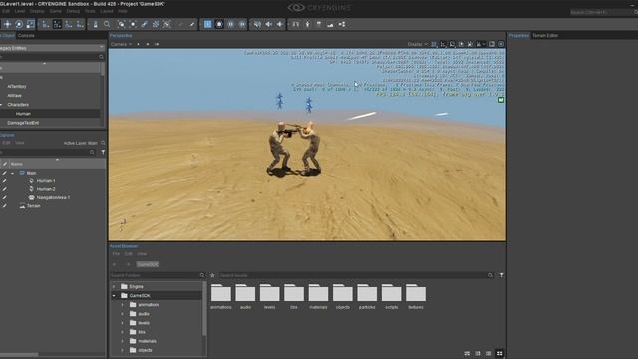The width and height of the screenshot is (638, 359).
Task: Toggle mute audio icon in the toolbar
Action: (x=257, y=24)
